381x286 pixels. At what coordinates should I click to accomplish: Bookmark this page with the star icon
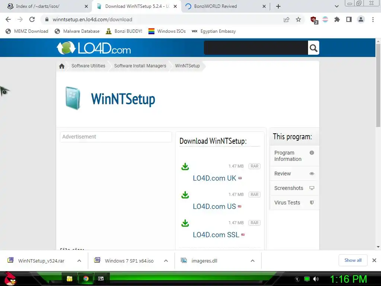click(x=298, y=19)
